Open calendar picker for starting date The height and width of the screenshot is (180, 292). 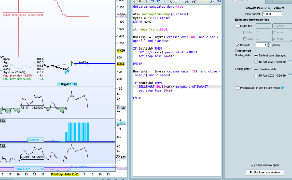[289, 62]
